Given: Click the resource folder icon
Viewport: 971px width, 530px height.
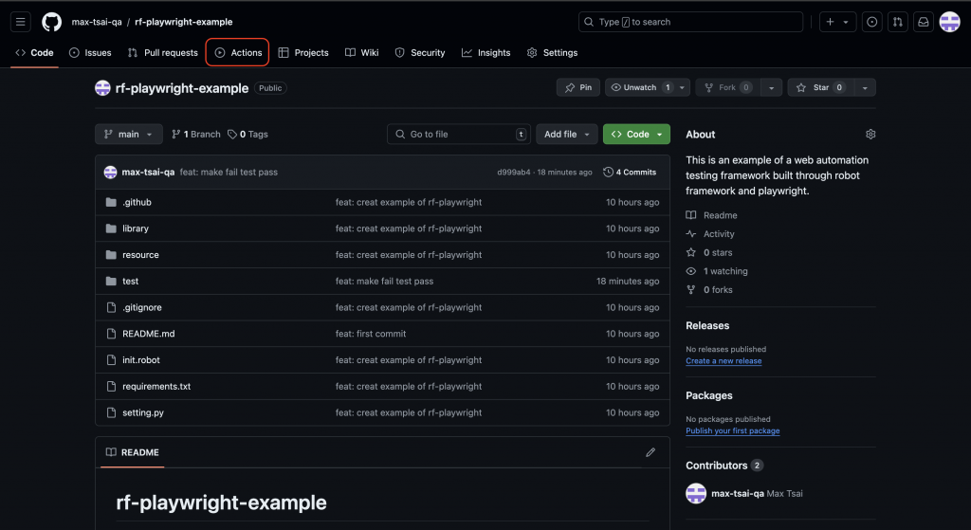Looking at the screenshot, I should pyautogui.click(x=112, y=255).
